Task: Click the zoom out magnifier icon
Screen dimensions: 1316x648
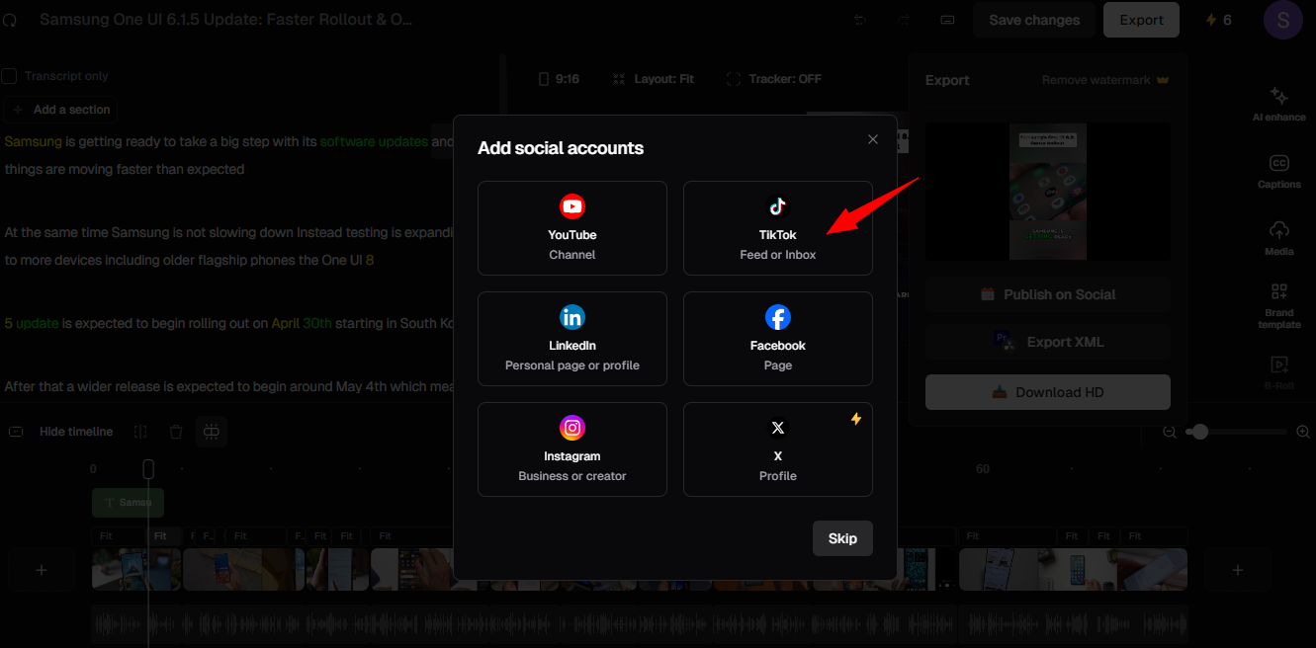Action: (1170, 432)
